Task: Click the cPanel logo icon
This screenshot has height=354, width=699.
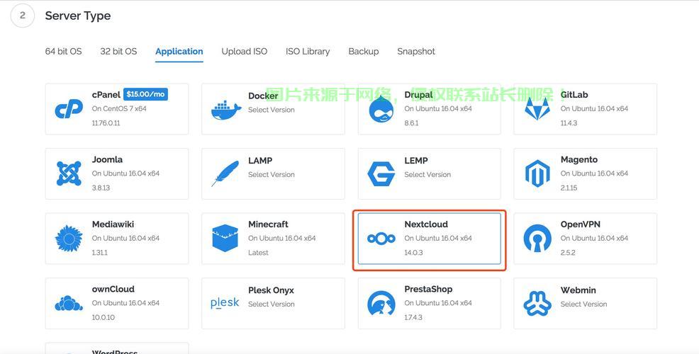Action: (69, 108)
